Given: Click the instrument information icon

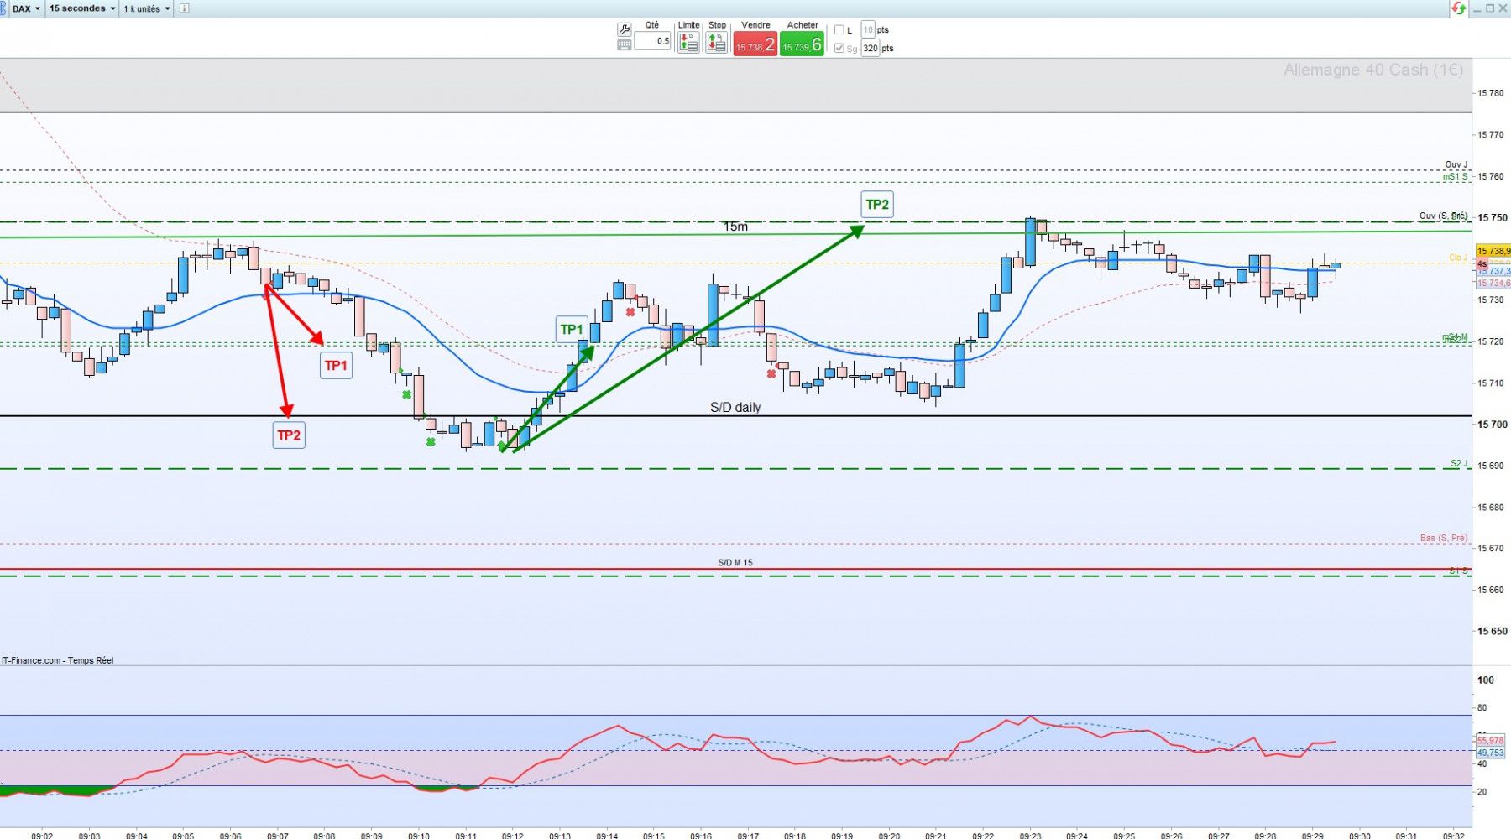Looking at the screenshot, I should click(185, 8).
